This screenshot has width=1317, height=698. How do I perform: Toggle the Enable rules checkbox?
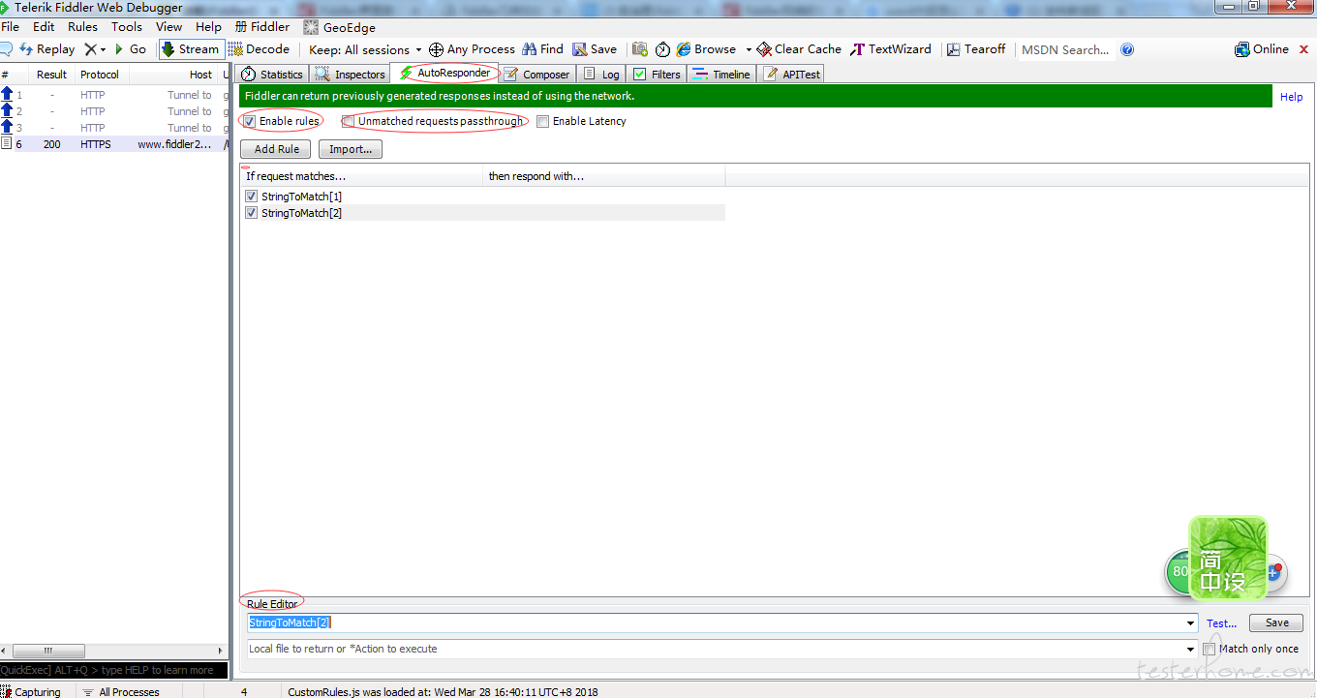tap(251, 121)
